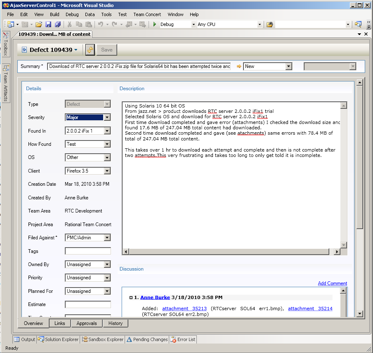
Task: Click the New Project toolbar icon
Action: [11, 24]
